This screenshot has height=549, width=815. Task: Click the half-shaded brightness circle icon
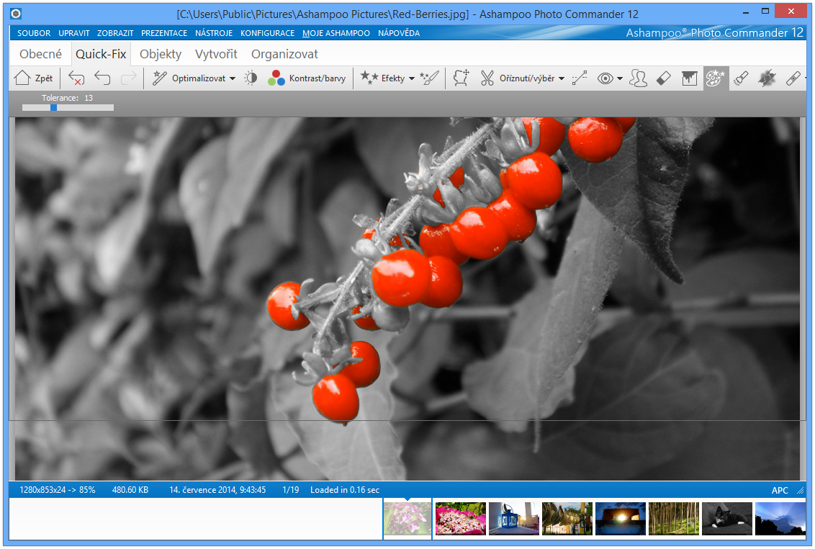pos(251,78)
